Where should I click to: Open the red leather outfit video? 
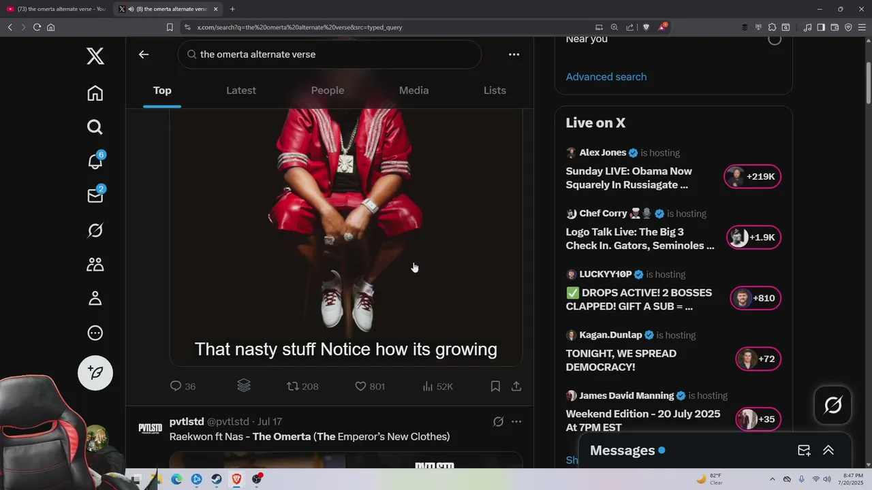346,237
